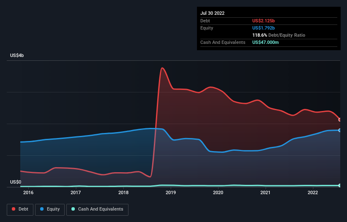Click the US$1.792b equity value
Viewport: 347px width, 222px height.
[x=263, y=28]
